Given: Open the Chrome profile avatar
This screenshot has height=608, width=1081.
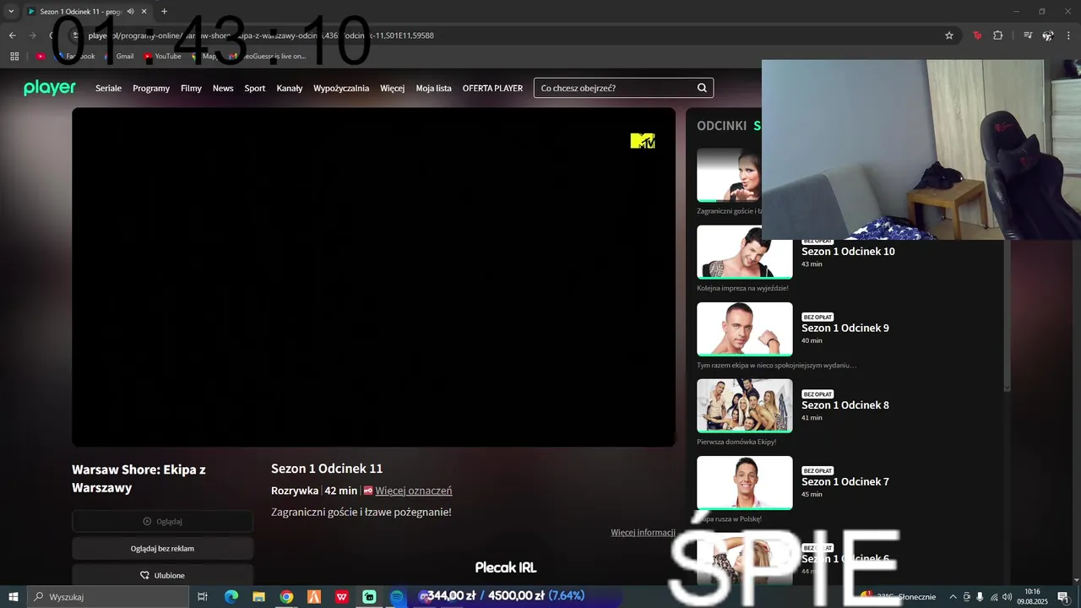Looking at the screenshot, I should click(1048, 35).
